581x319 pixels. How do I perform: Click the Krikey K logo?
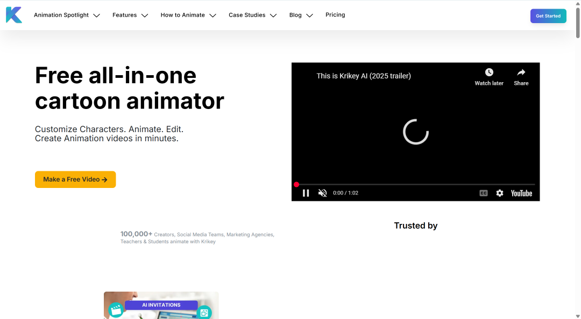point(14,15)
